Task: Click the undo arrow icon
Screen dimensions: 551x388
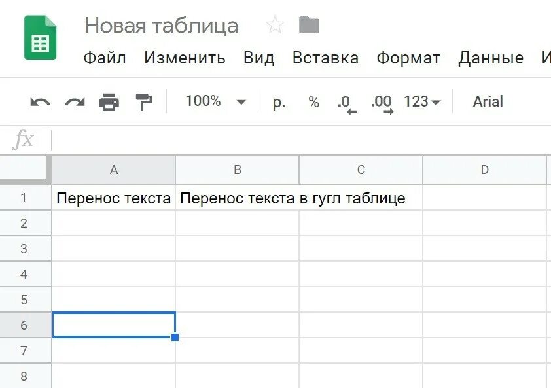Action: click(x=40, y=102)
